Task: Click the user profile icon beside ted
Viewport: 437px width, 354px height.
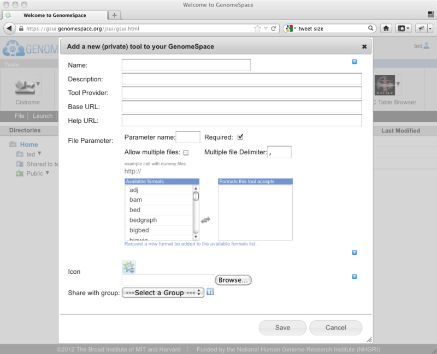Action: 427,46
